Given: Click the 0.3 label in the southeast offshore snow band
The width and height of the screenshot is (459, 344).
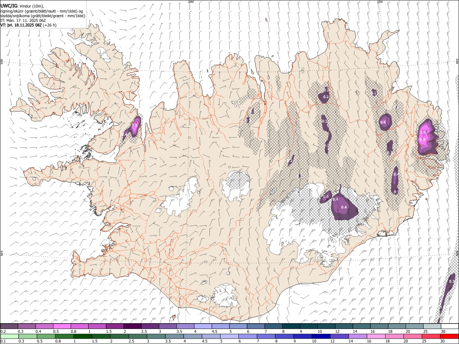Looking at the screenshot, I should point(452,282).
